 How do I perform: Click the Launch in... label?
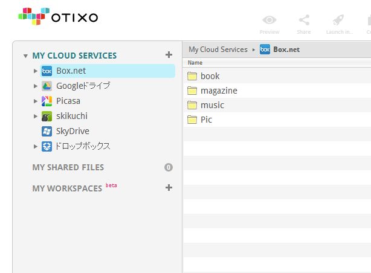[340, 32]
